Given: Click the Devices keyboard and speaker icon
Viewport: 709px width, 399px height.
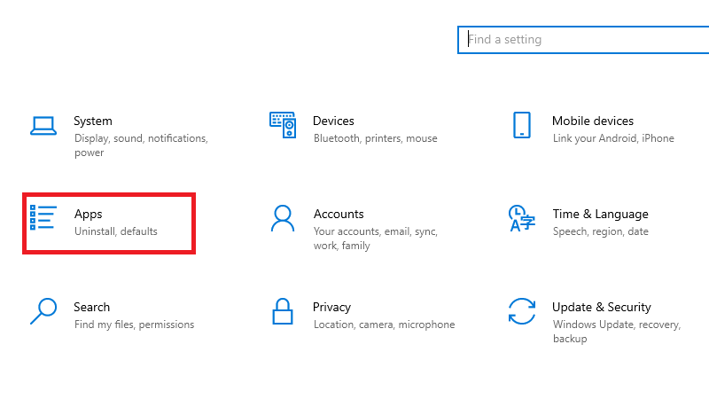Looking at the screenshot, I should click(x=283, y=126).
